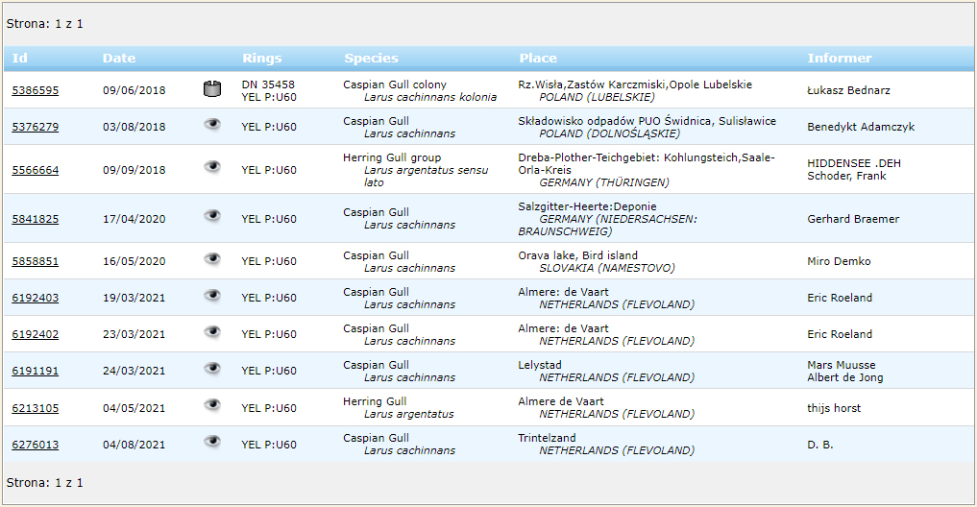This screenshot has height=507, width=977.
Task: Click the ring icon for record 5386595
Action: tap(212, 89)
